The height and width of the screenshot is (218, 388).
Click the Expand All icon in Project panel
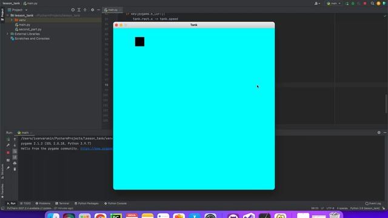pyautogui.click(x=79, y=10)
